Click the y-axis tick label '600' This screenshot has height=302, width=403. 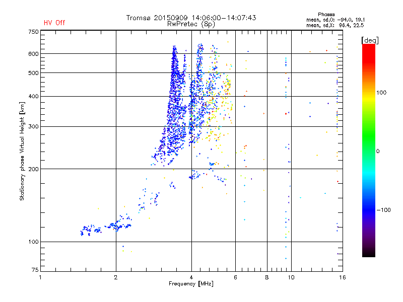pos(33,54)
